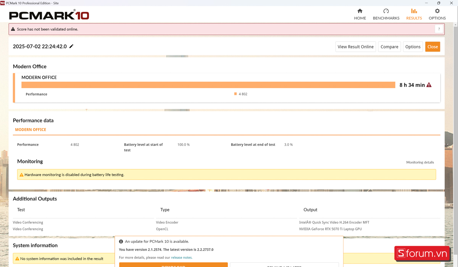458x267 pixels.
Task: Click version 2.1.2574 update text
Action: [x=166, y=249]
